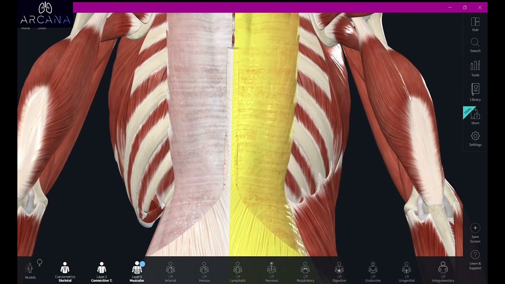Image resolution: width=505 pixels, height=284 pixels.
Task: Enable the Lymphatic system layer
Action: point(238,272)
